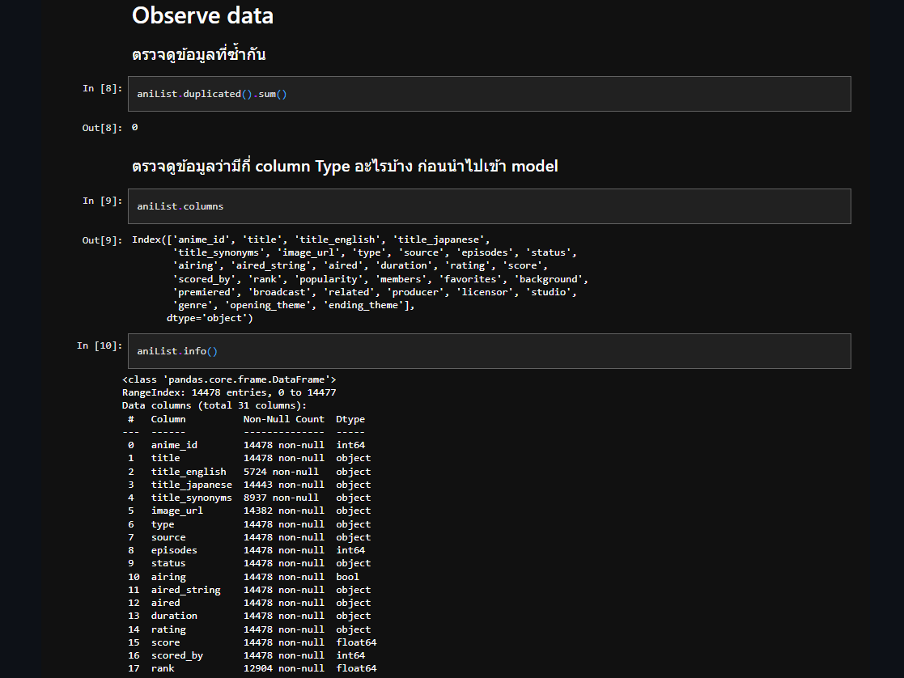Click 'aired_string' in the Index output

pos(271,266)
